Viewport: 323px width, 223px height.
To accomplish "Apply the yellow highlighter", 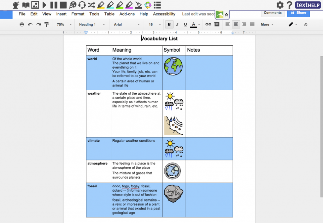I will click(101, 5).
